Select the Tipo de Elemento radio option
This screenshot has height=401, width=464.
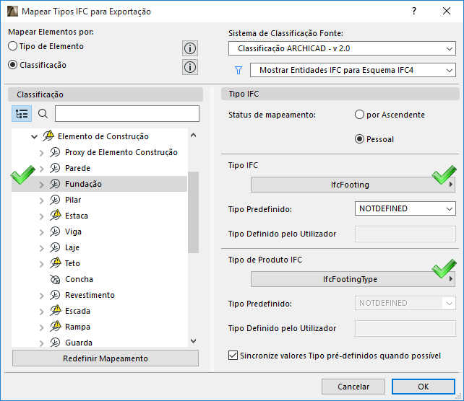13,46
